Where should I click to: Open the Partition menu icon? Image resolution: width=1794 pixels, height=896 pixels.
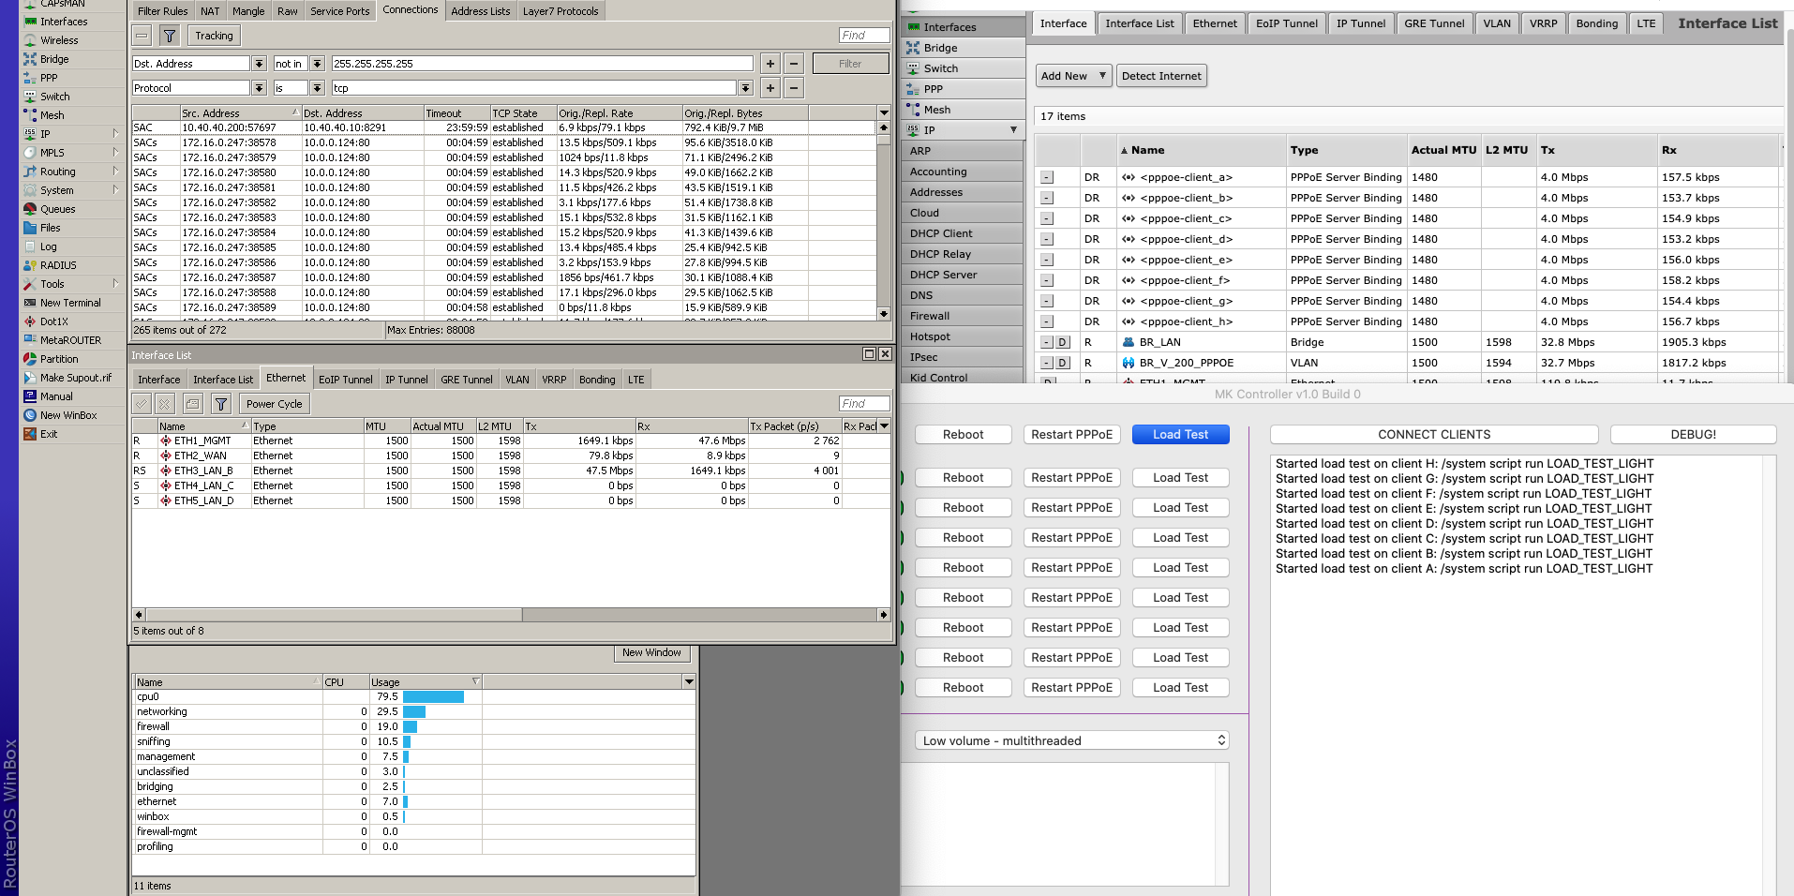click(30, 359)
